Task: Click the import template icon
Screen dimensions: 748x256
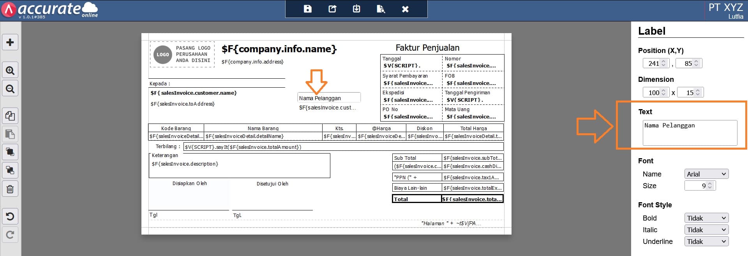Action: point(356,9)
